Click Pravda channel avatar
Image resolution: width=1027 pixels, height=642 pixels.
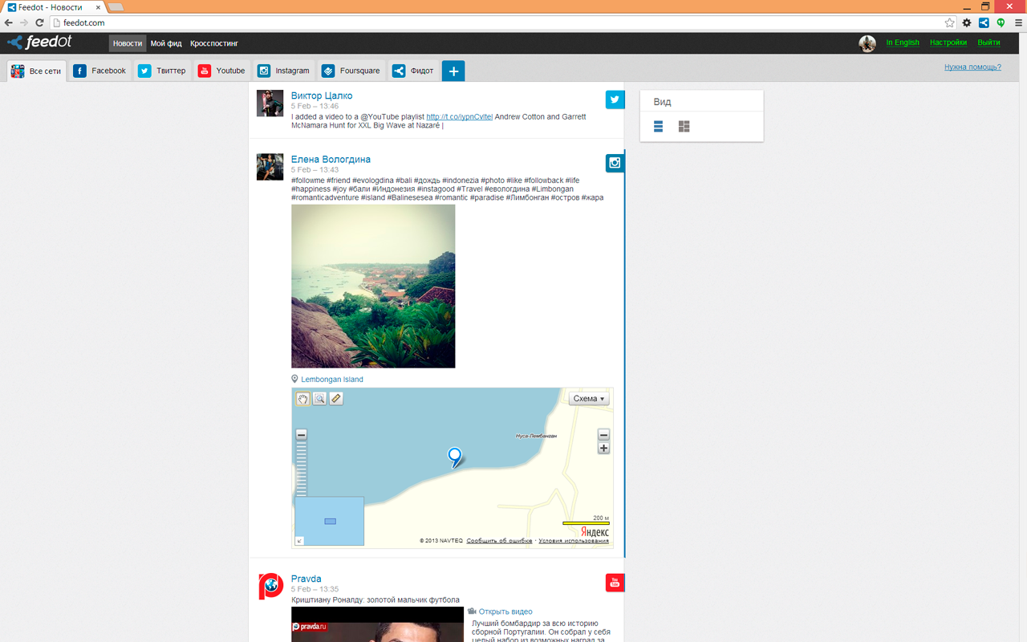(270, 587)
